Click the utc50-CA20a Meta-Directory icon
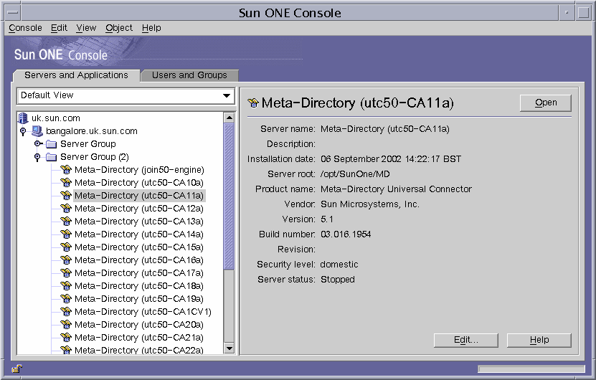 coord(66,325)
